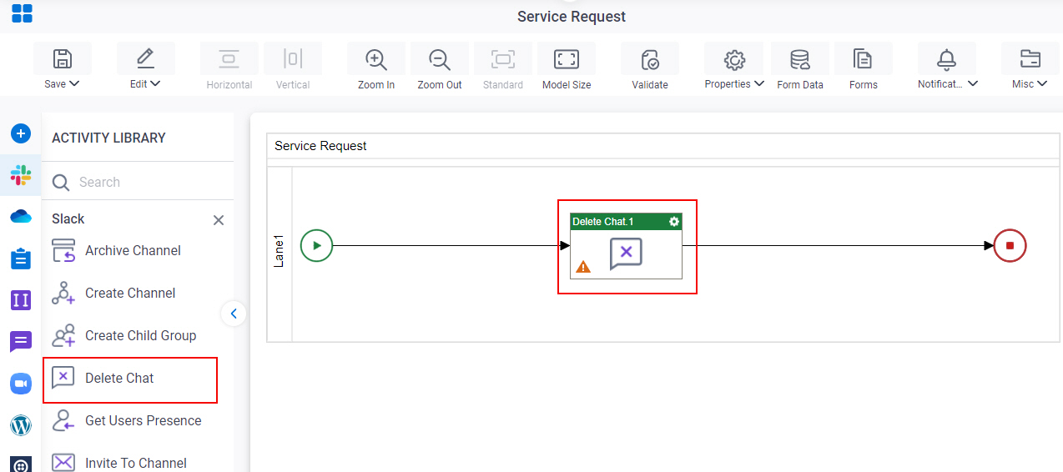Select the WordPress icon in sidebar
The image size is (1063, 472).
(21, 425)
